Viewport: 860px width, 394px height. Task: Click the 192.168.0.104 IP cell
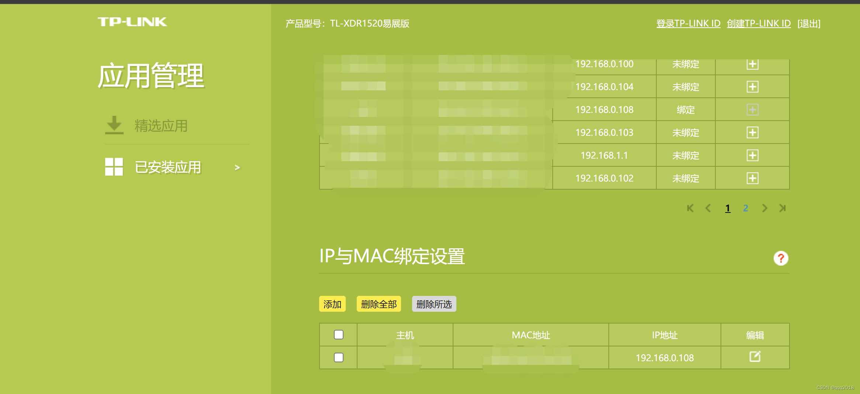(604, 87)
